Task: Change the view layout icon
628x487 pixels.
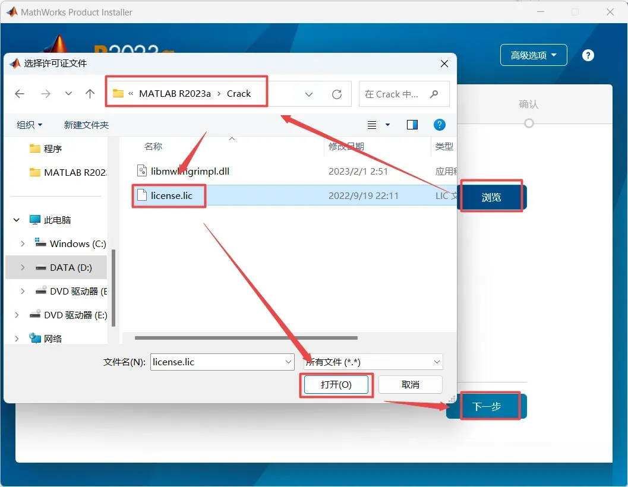Action: pyautogui.click(x=372, y=125)
